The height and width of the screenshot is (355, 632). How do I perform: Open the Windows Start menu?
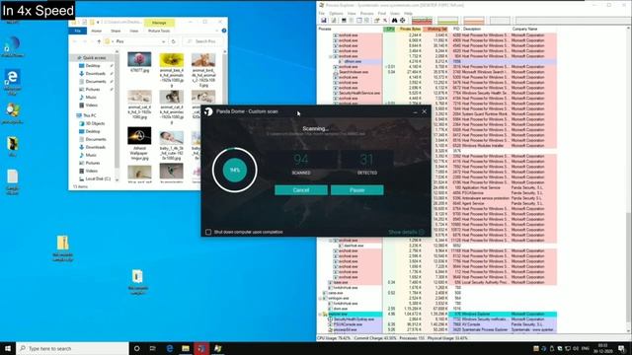(8, 348)
